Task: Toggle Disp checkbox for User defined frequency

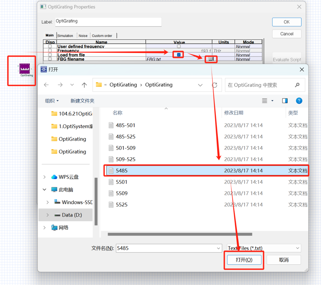Action: coord(50,46)
